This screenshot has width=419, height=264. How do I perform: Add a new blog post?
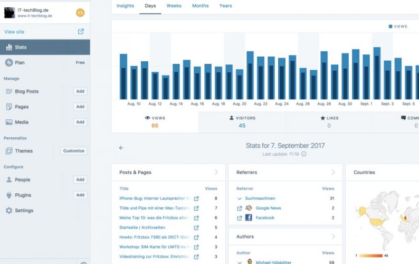80,91
